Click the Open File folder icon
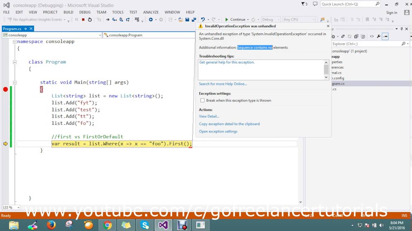This screenshot has height=231, width=412. coord(181,20)
